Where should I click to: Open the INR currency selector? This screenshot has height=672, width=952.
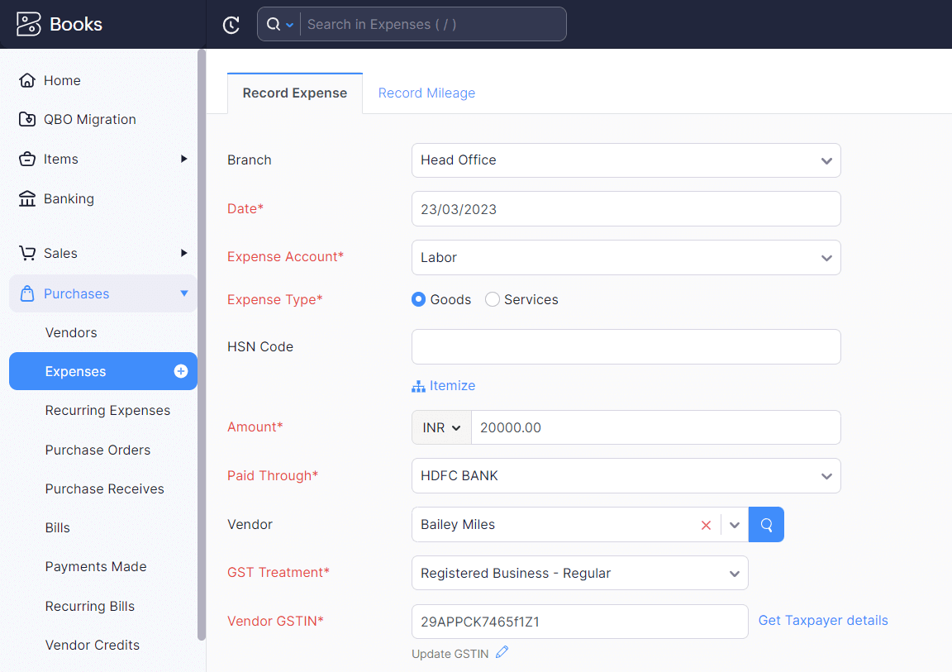coord(440,427)
